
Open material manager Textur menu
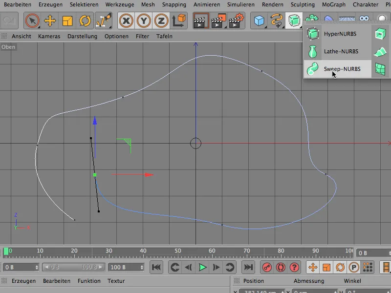116,281
